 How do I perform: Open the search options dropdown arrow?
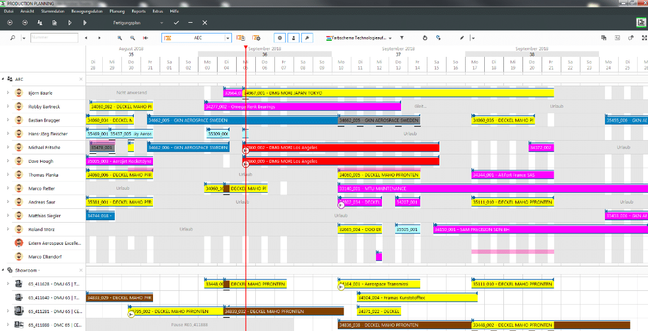pos(23,38)
